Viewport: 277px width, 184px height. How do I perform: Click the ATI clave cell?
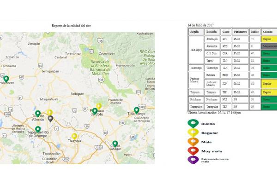click(x=226, y=39)
